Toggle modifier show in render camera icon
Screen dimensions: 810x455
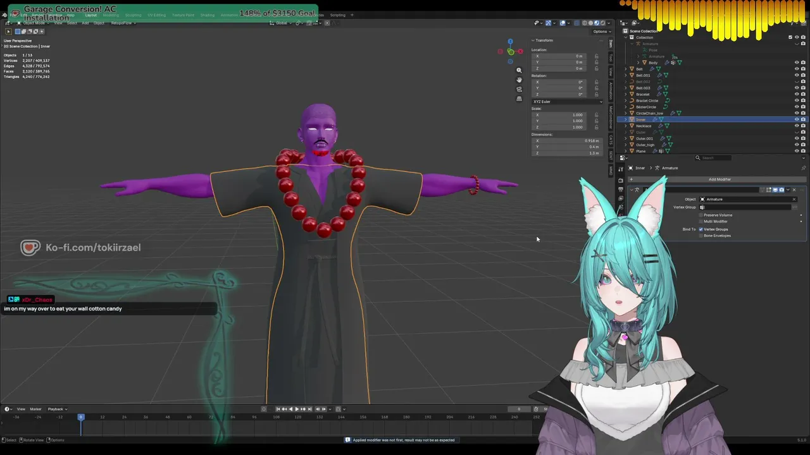point(782,190)
